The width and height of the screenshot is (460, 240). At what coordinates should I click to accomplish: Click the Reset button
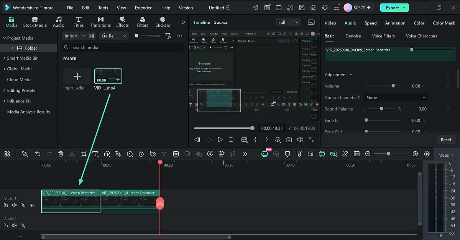click(446, 139)
